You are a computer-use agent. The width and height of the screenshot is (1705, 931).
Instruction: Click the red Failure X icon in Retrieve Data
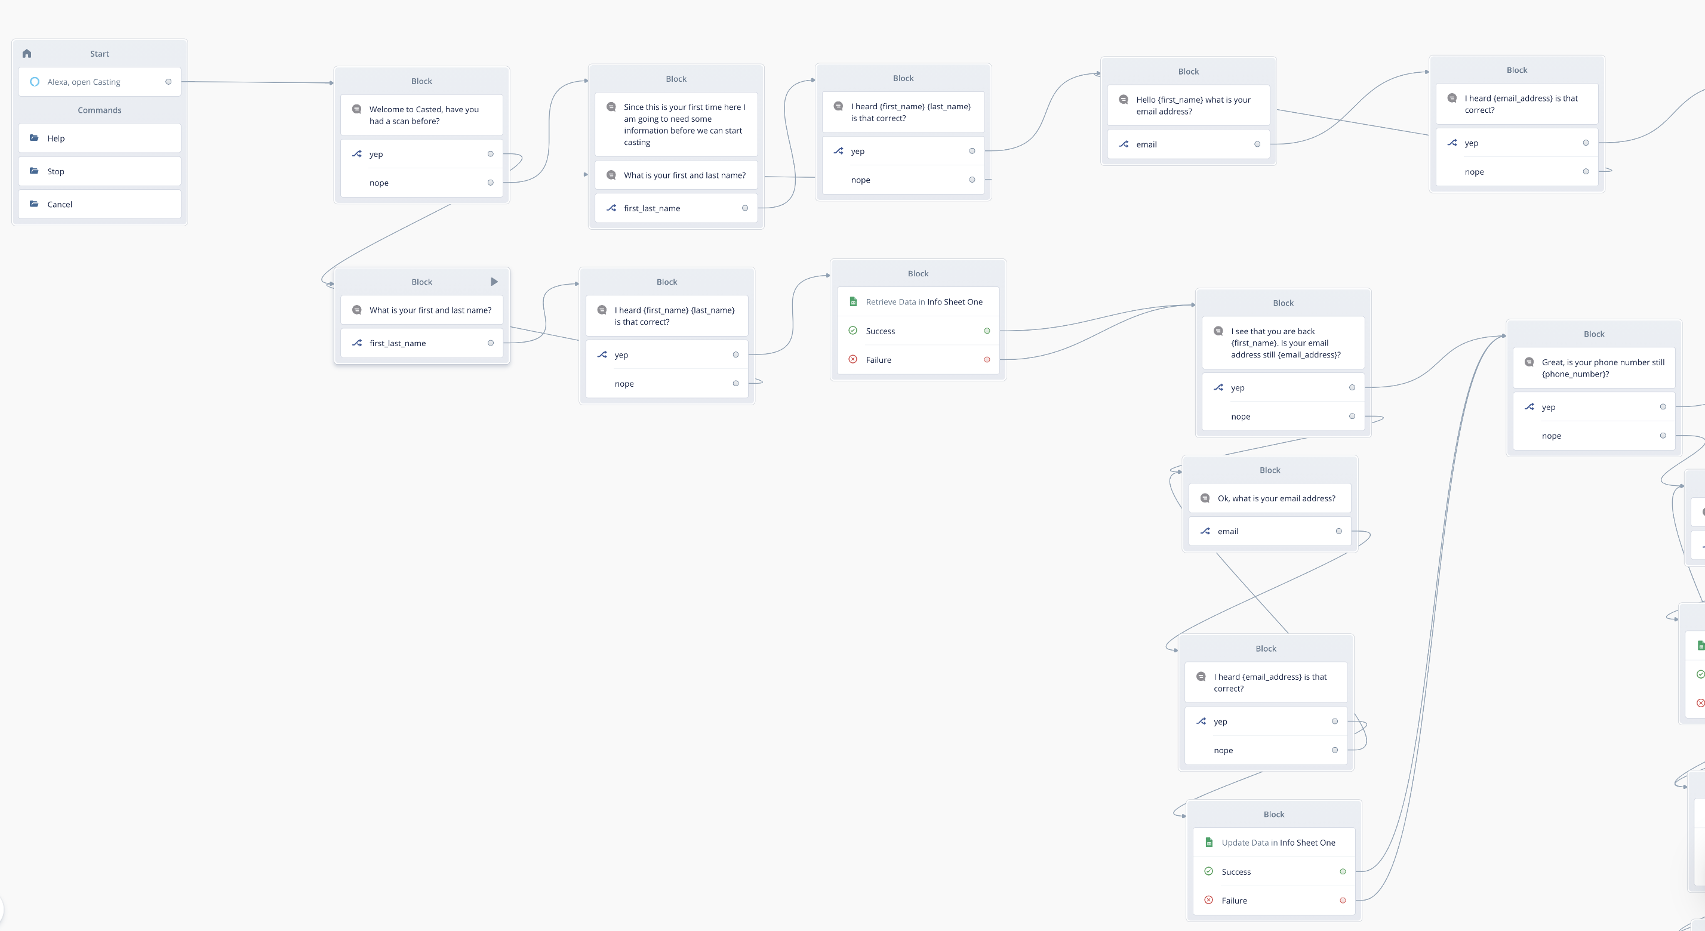click(853, 360)
